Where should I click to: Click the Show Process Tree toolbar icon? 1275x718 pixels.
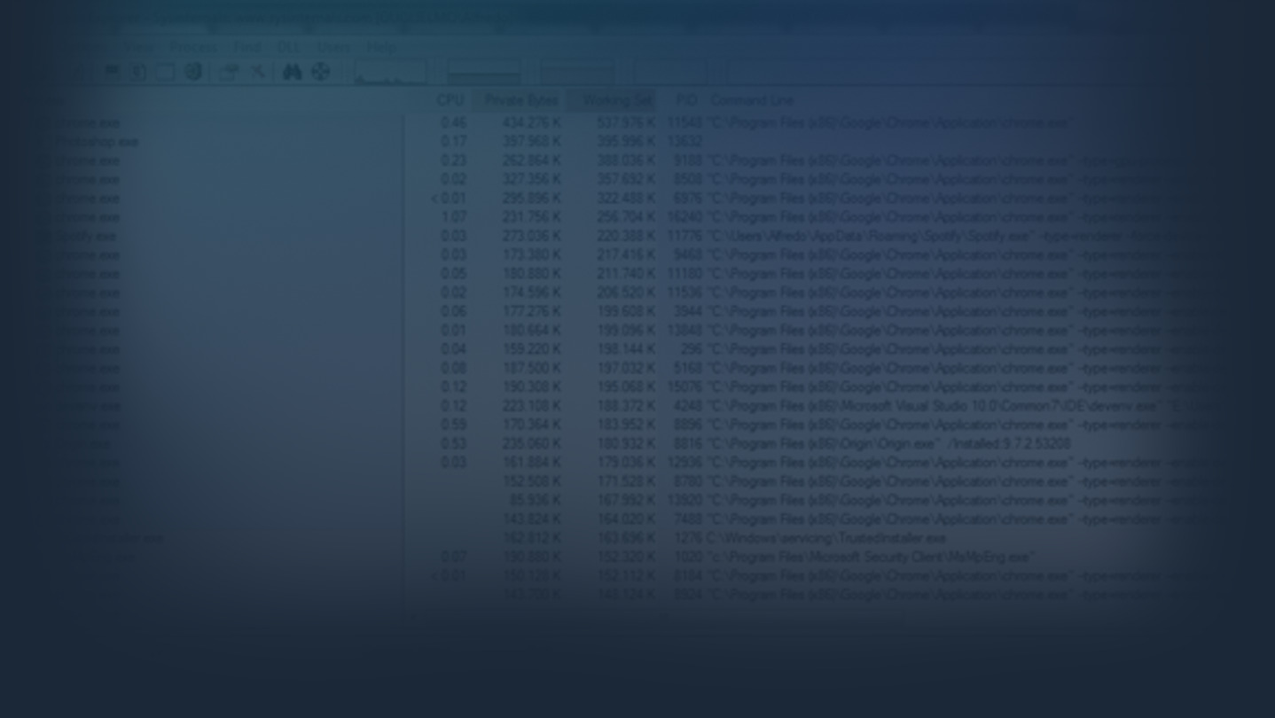pyautogui.click(x=138, y=72)
